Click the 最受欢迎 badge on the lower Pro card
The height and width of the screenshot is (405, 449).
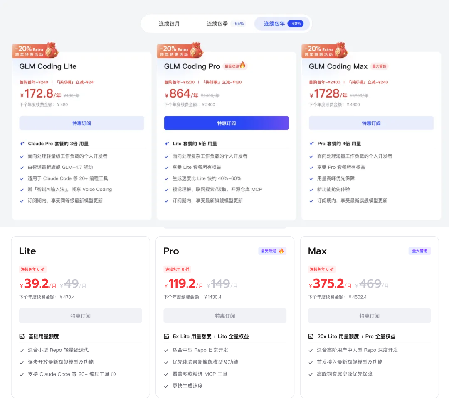(x=272, y=251)
